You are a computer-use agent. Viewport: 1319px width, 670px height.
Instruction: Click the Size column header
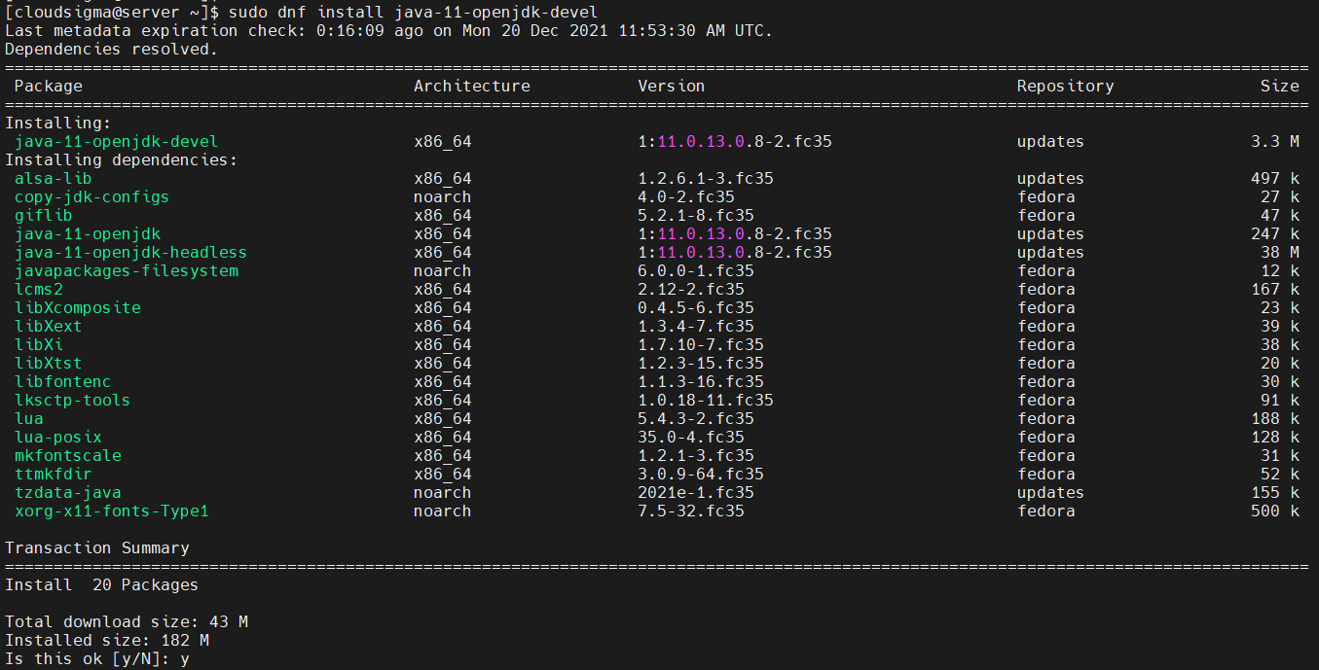pos(1280,87)
